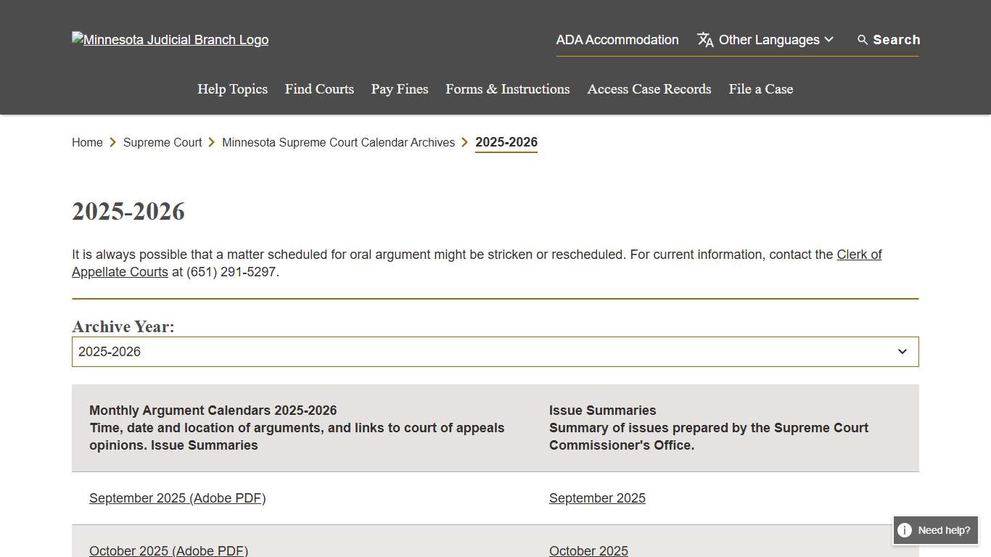View September 2025 issue summaries
Screen dimensions: 991x557
(x=597, y=498)
